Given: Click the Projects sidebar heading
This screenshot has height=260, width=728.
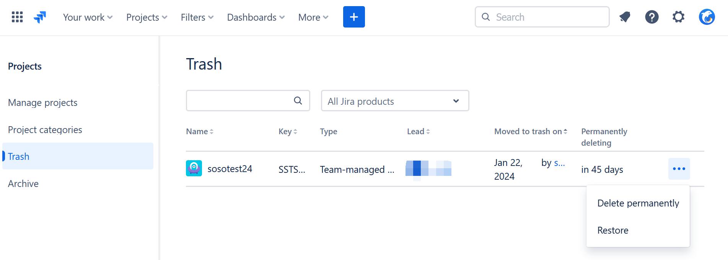Looking at the screenshot, I should pos(25,66).
